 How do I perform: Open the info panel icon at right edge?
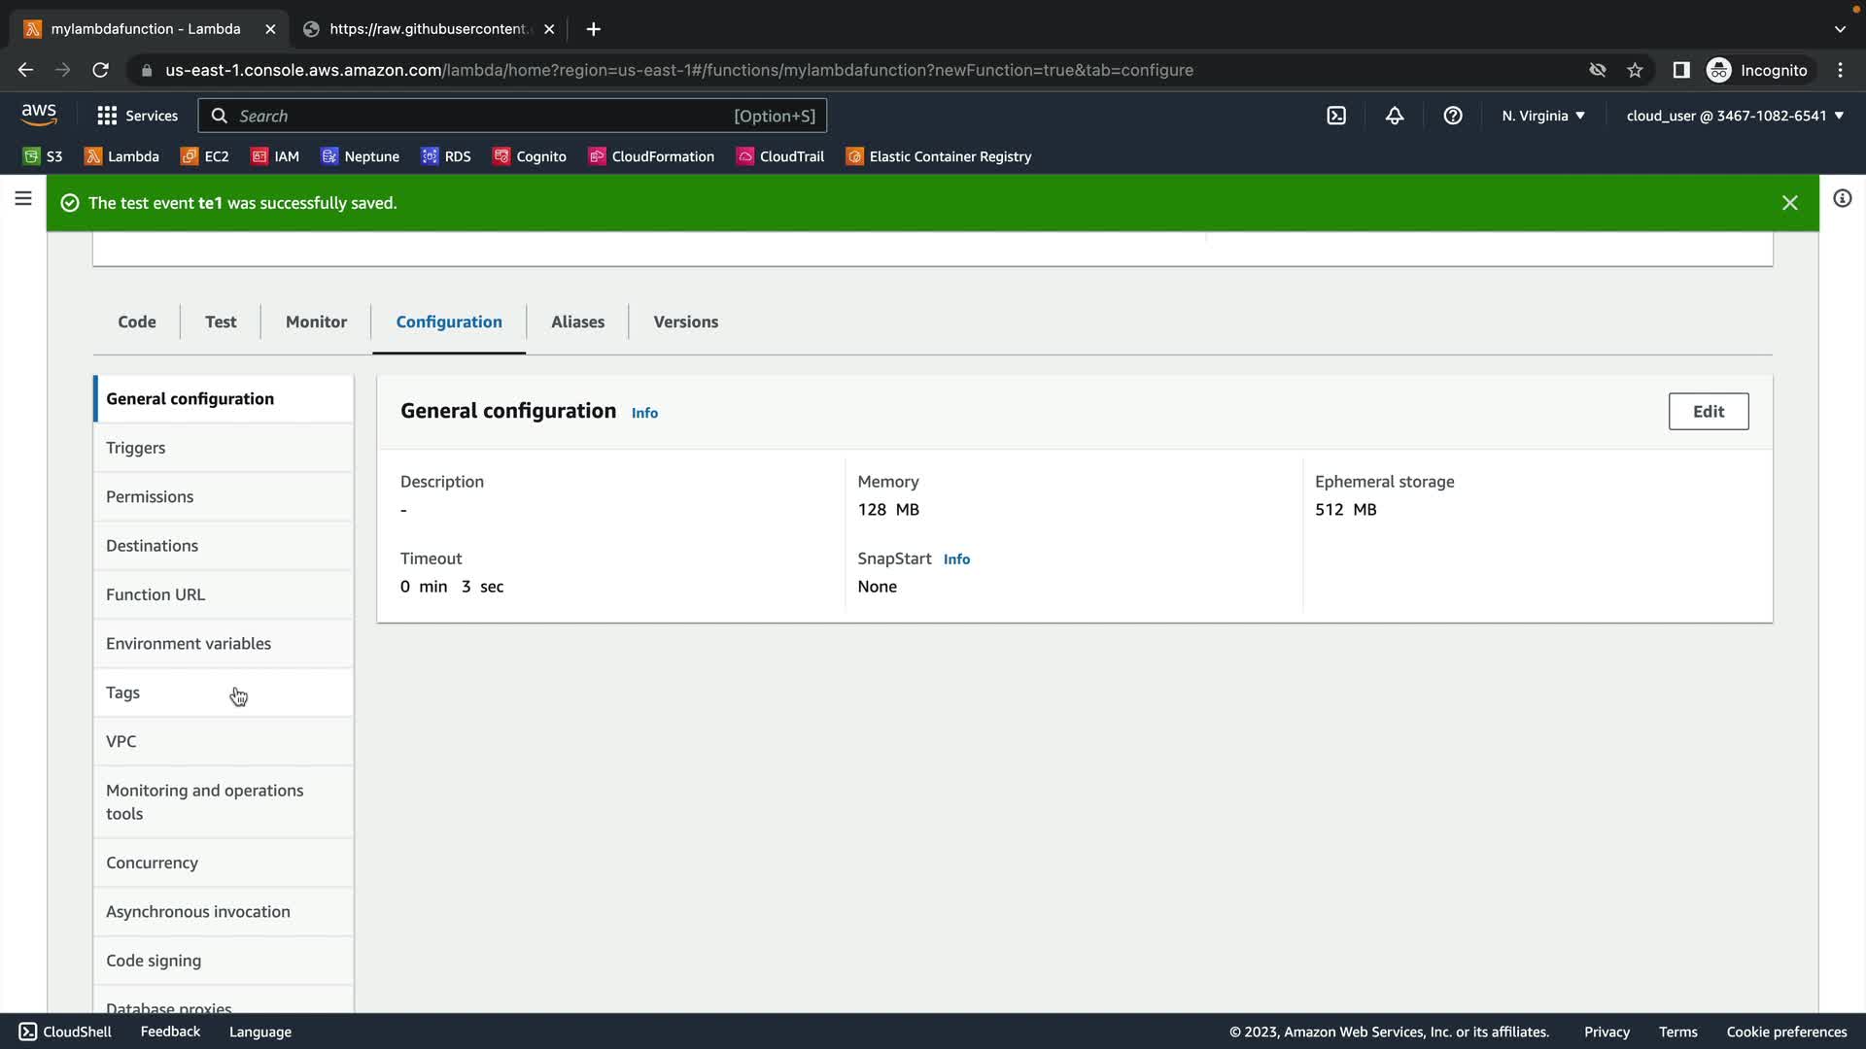(x=1842, y=199)
